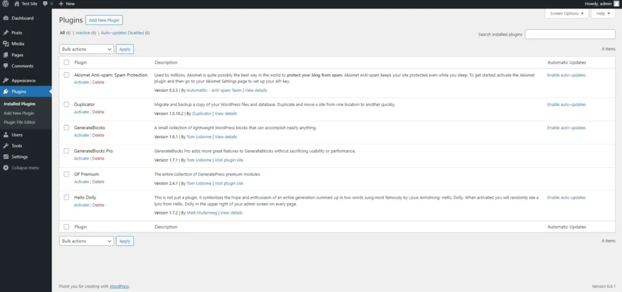Filter by Inactive plugins
The height and width of the screenshot is (292, 622).
click(86, 33)
